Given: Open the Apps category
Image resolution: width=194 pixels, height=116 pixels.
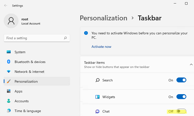Looking at the screenshot, I should click(x=37, y=91).
